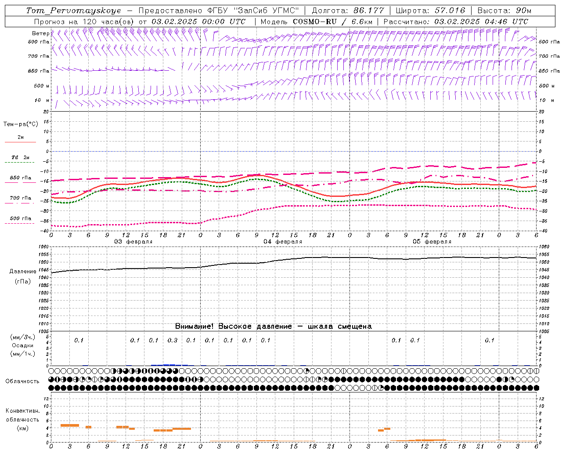Select the '10 м' wind level label on left axis

pos(43,100)
